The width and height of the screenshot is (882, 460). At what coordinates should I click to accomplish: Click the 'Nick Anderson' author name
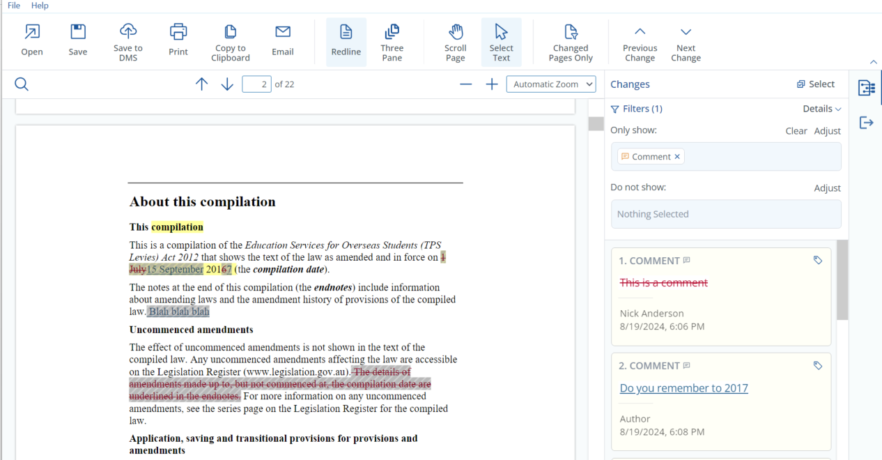point(651,314)
